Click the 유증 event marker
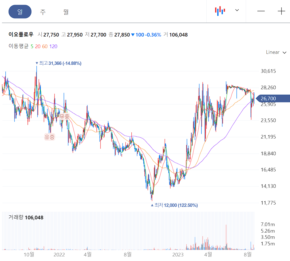This screenshot has width=290, height=261. click(50, 137)
